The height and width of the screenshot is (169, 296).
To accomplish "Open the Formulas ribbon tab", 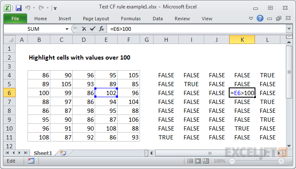I will pos(131,19).
